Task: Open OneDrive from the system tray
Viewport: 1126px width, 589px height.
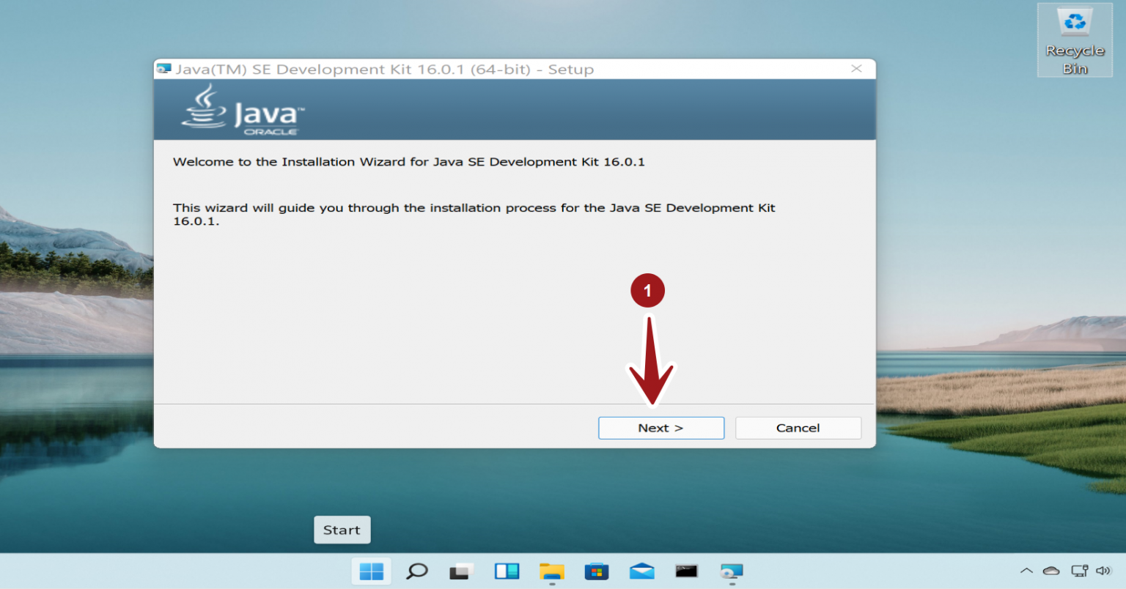Action: (x=1051, y=571)
